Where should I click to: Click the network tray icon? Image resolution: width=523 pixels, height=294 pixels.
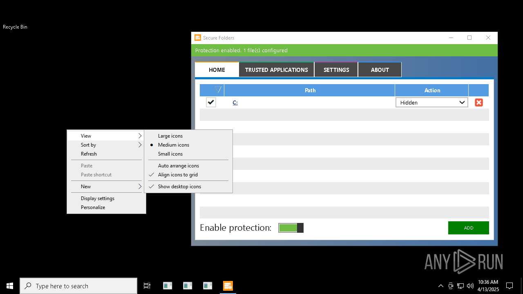pyautogui.click(x=460, y=286)
